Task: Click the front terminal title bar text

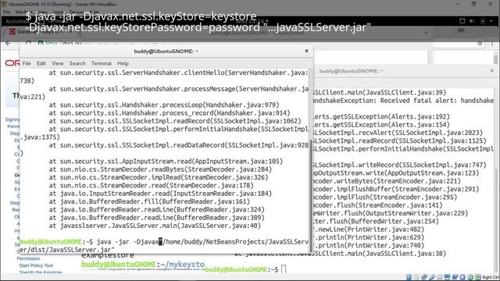Action: tap(166, 51)
